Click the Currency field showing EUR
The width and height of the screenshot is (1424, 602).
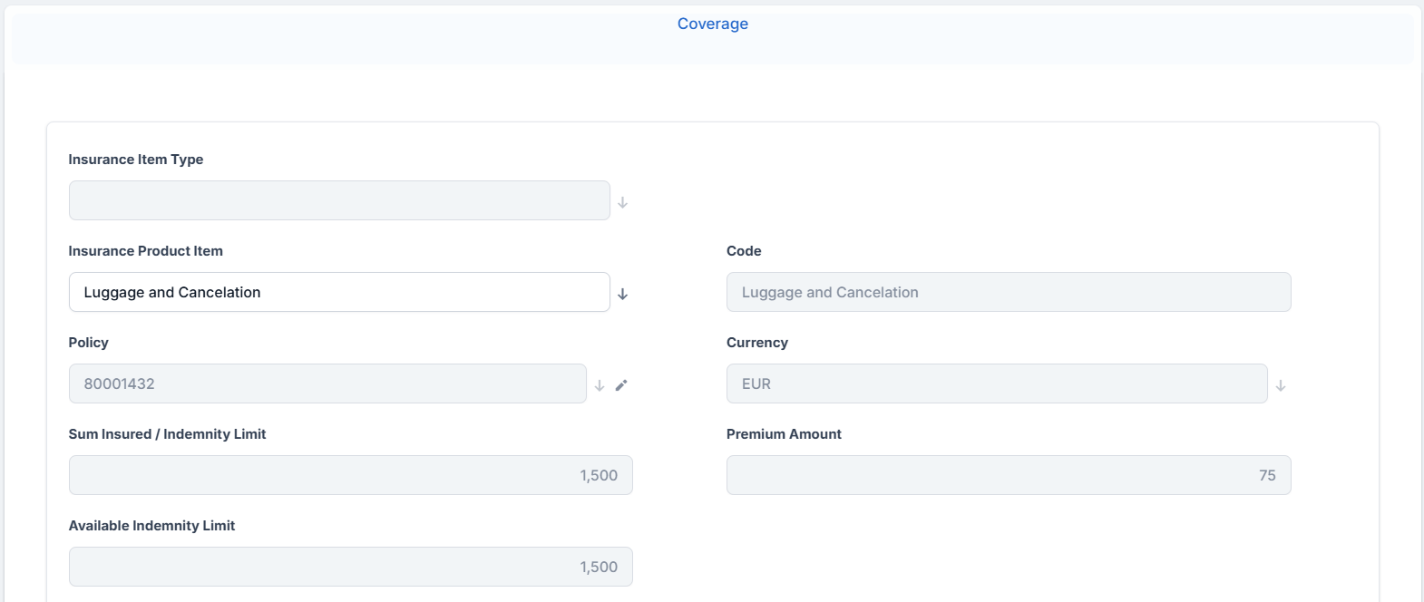coord(996,384)
